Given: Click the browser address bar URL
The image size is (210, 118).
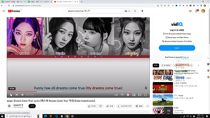Looking at the screenshot, I should [28, 6].
